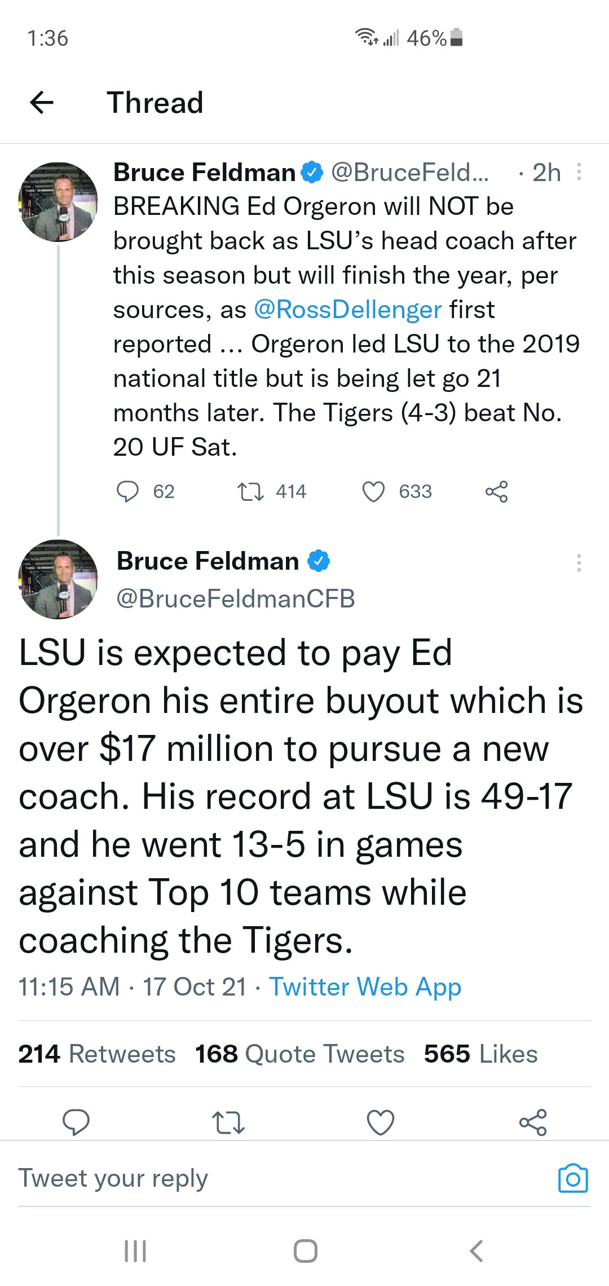Attach photo using camera icon
609x1286 pixels.
tap(573, 1178)
